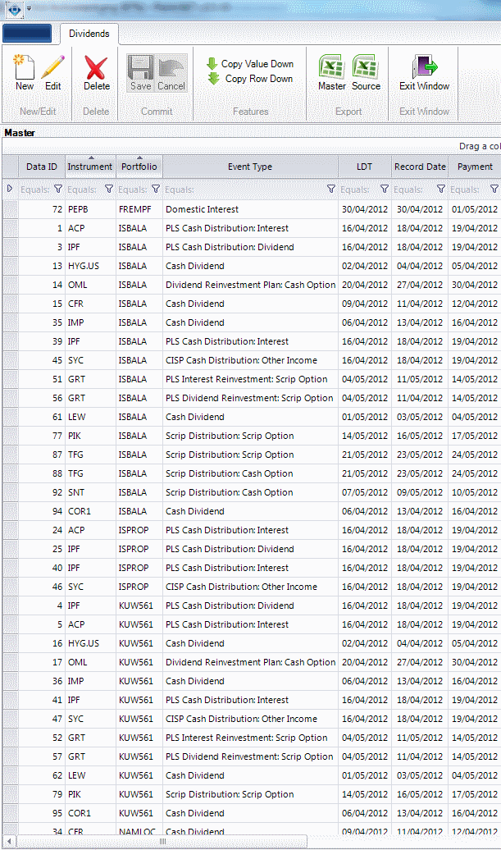Open the Record Date column filter funnel
This screenshot has height=850, width=501.
point(441,190)
